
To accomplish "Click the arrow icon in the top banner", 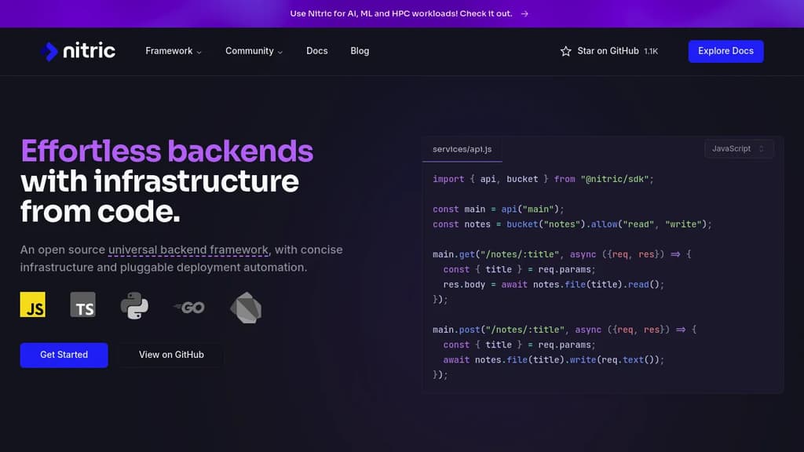I will (523, 13).
